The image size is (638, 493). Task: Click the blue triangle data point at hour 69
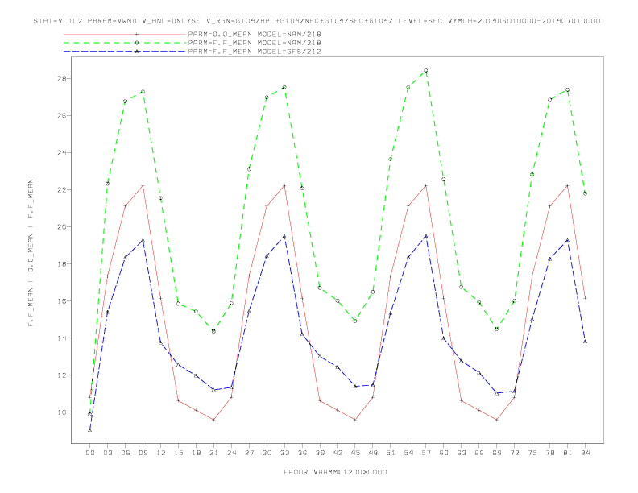point(497,393)
